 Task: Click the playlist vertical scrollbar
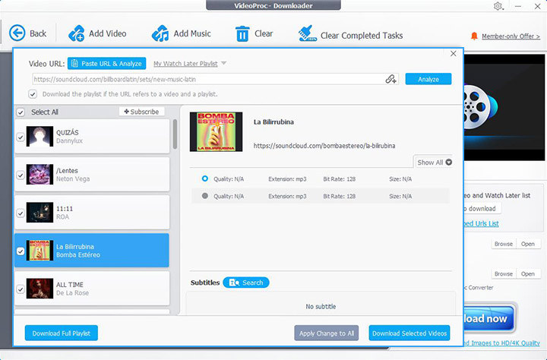(x=175, y=134)
